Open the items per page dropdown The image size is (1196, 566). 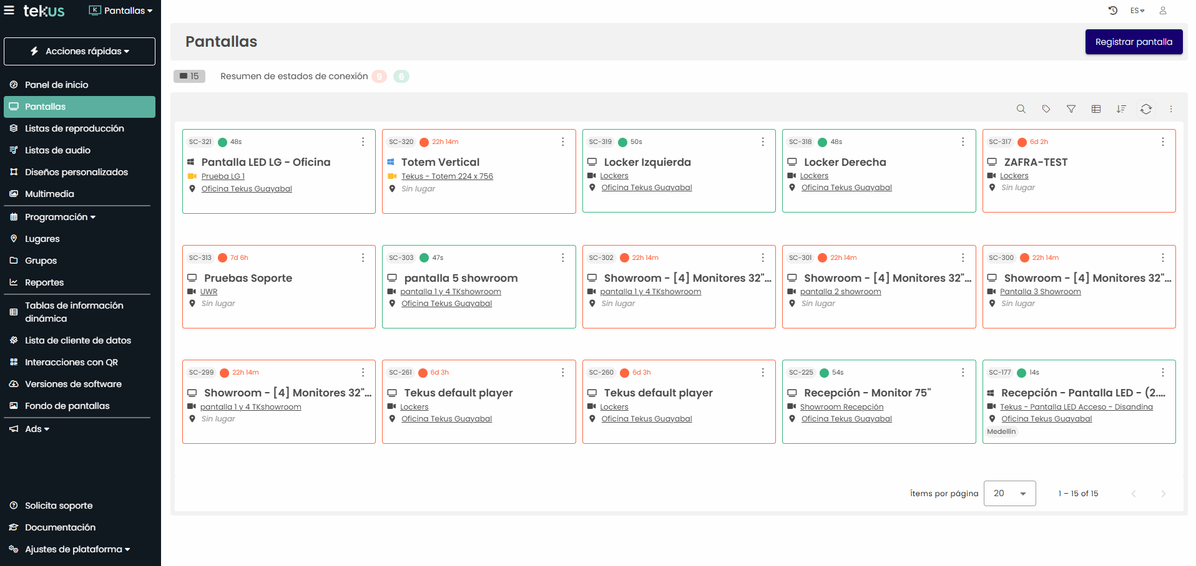pos(1009,493)
